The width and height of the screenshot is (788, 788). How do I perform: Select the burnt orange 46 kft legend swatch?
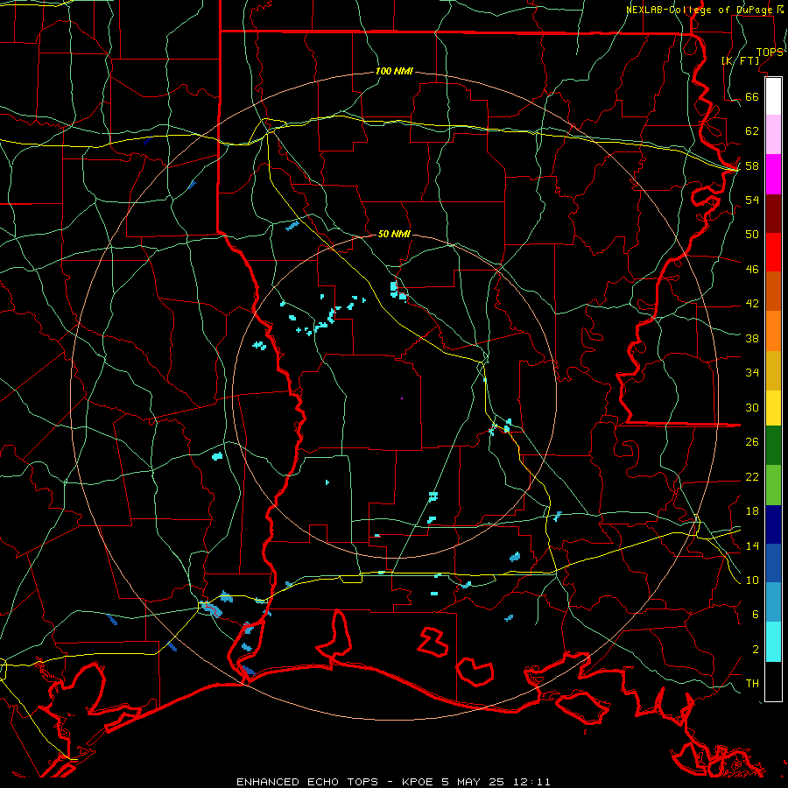tap(773, 291)
